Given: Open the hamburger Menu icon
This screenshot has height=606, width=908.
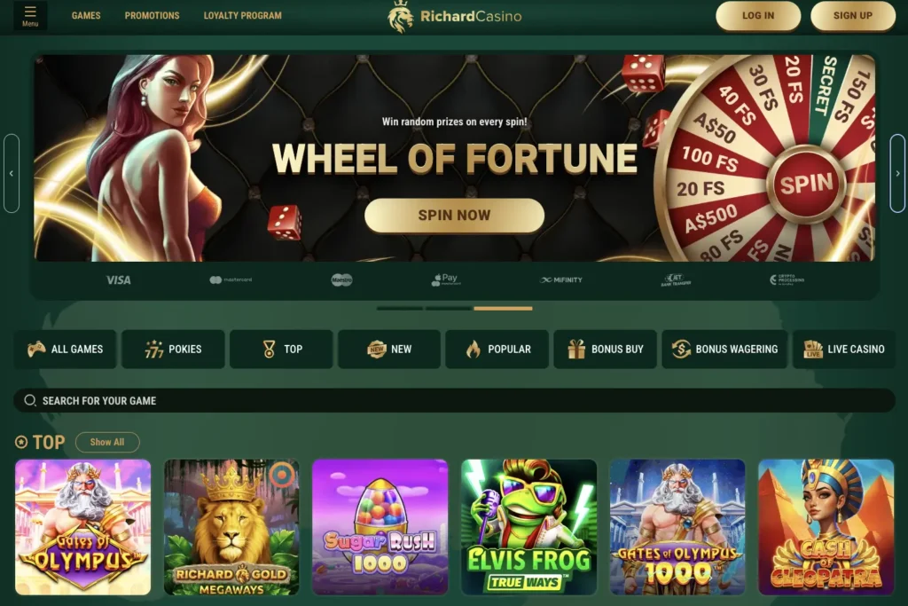Looking at the screenshot, I should pyautogui.click(x=30, y=16).
